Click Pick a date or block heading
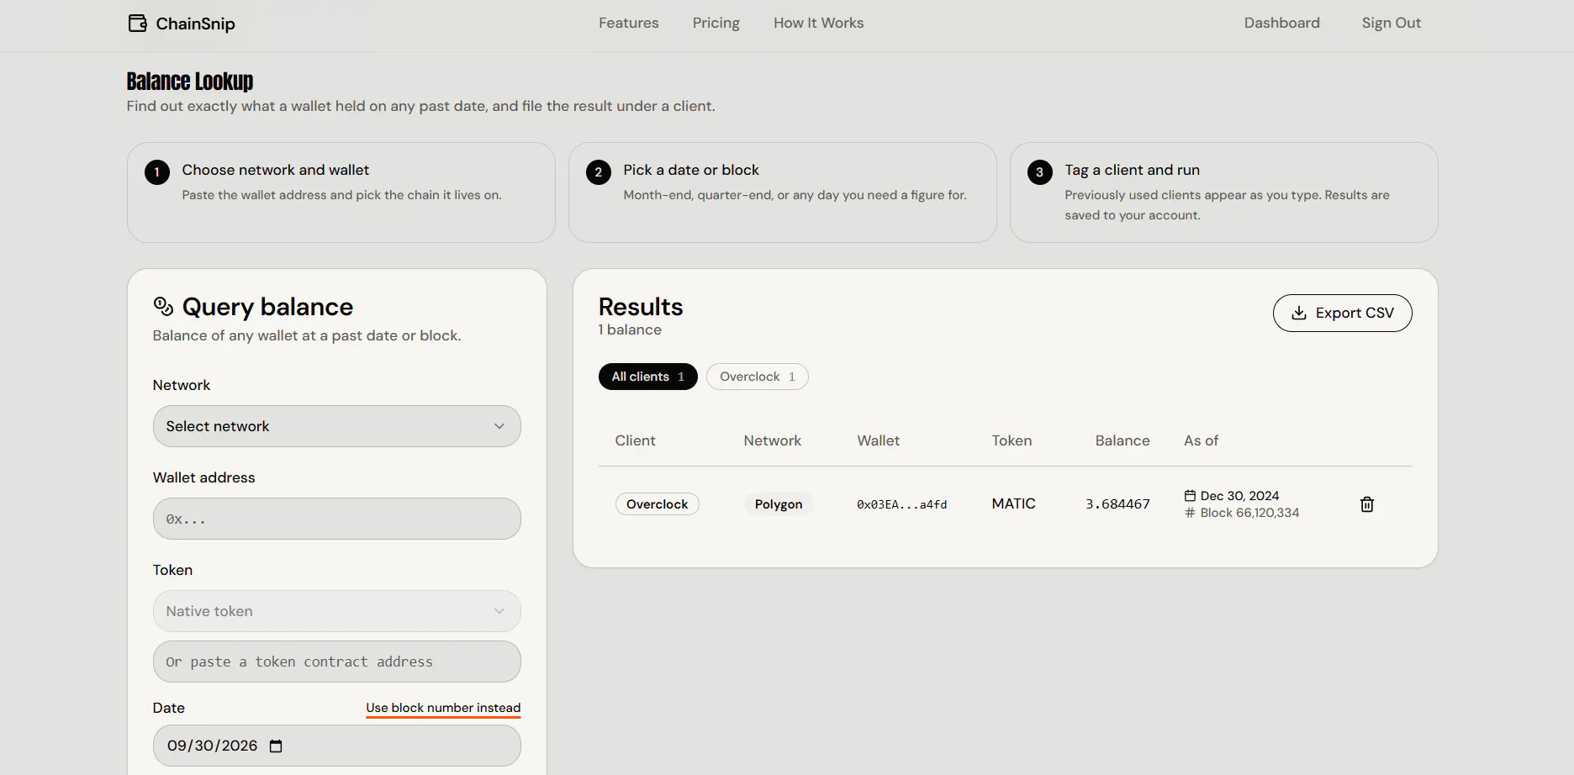The width and height of the screenshot is (1574, 775). (691, 170)
